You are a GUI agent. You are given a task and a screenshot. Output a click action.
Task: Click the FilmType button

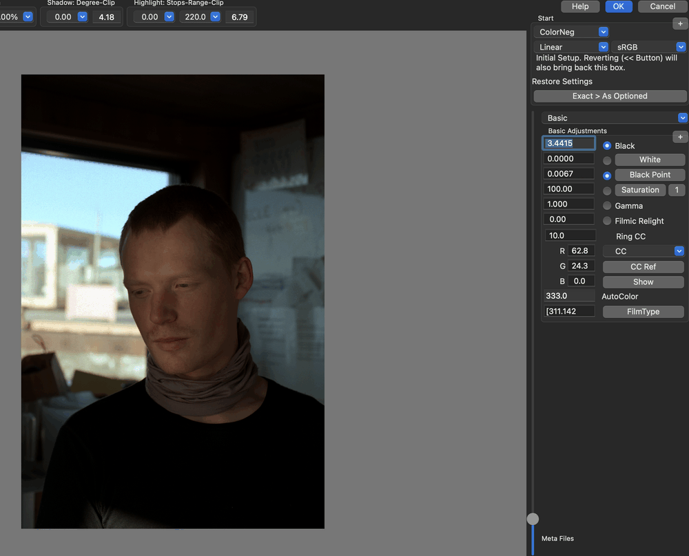[644, 312]
